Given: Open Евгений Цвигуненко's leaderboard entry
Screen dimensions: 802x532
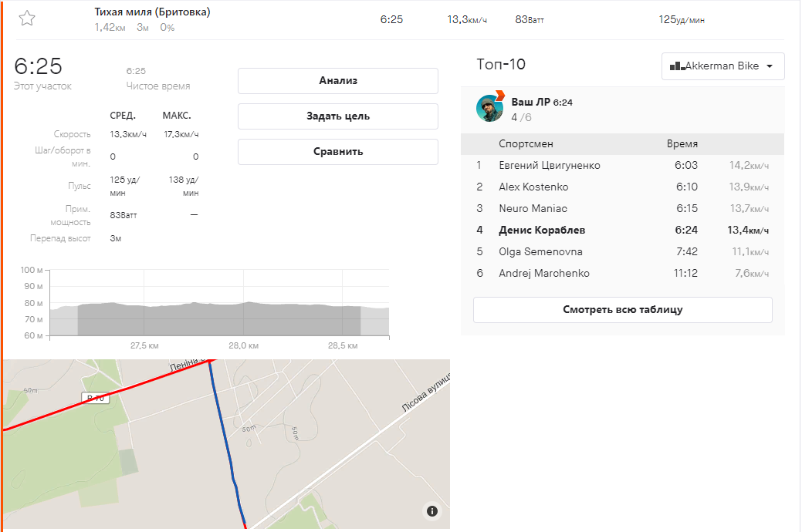Looking at the screenshot, I should 549,166.
